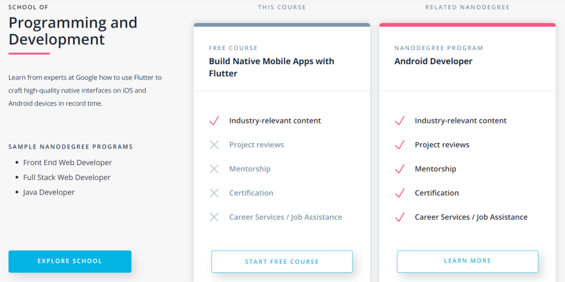Click Build Native Mobile Apps with Flutter title
The width and height of the screenshot is (565, 282).
pyautogui.click(x=272, y=67)
